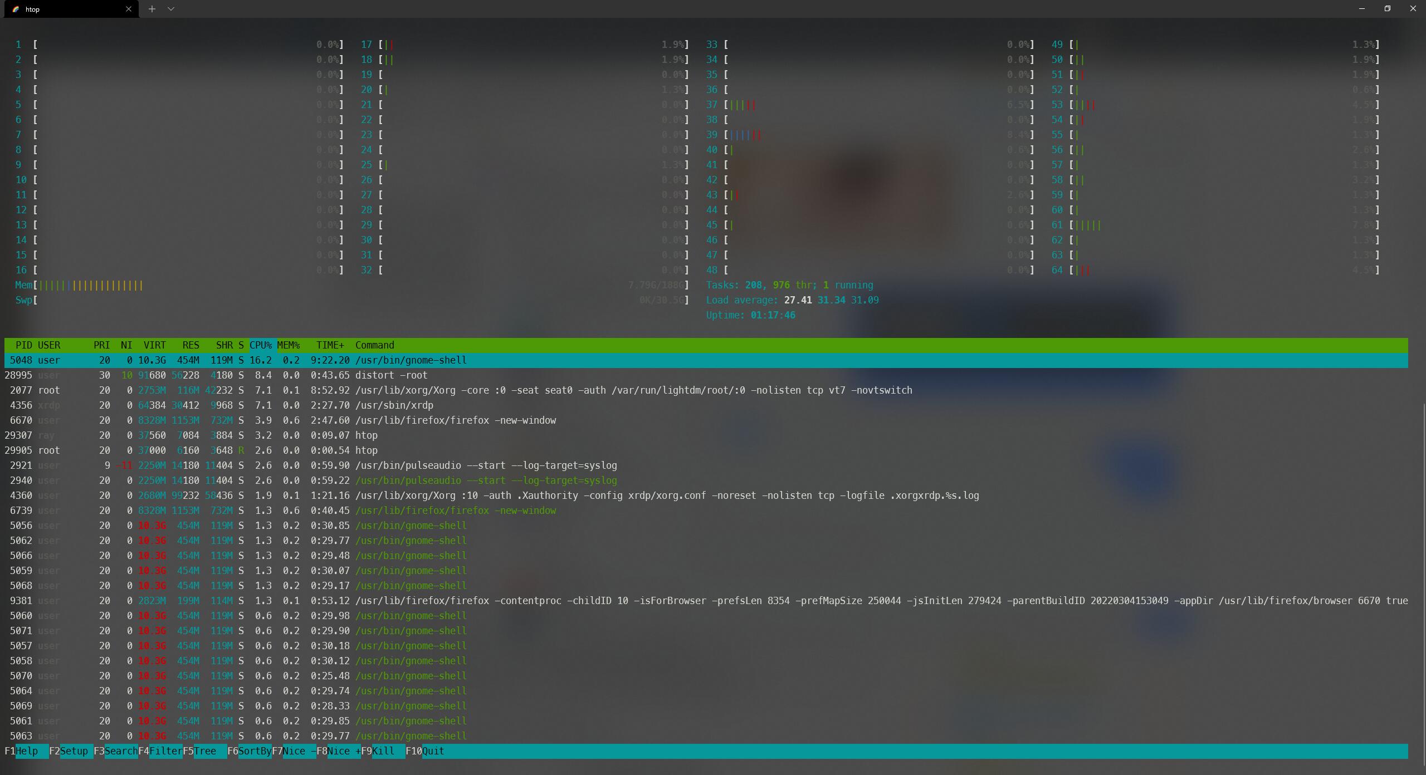Restore down the terminal window
1426x775 pixels.
1387,9
